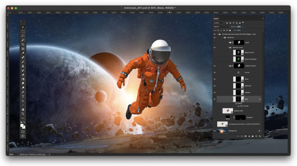Hide the Background layer
297x166 pixels.
coord(215,131)
